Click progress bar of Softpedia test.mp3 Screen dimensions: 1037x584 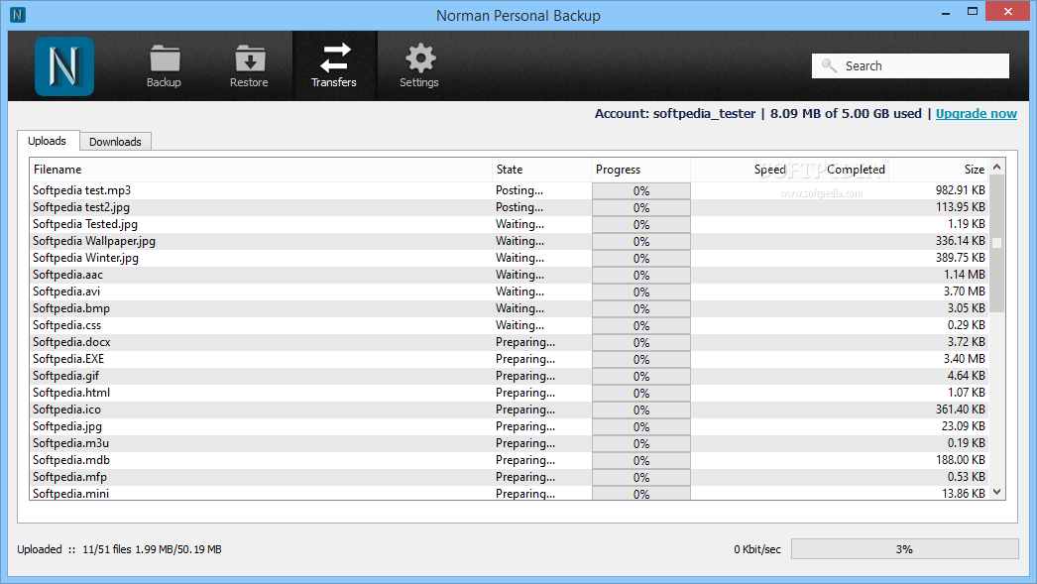point(640,190)
